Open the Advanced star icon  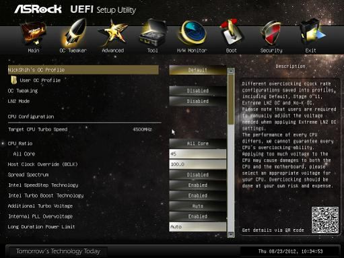(x=113, y=33)
